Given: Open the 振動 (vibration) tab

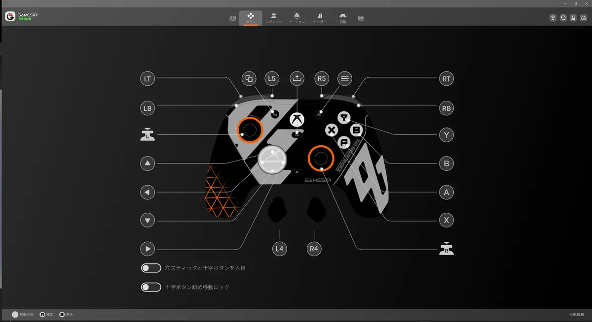Looking at the screenshot, I should click(x=343, y=18).
